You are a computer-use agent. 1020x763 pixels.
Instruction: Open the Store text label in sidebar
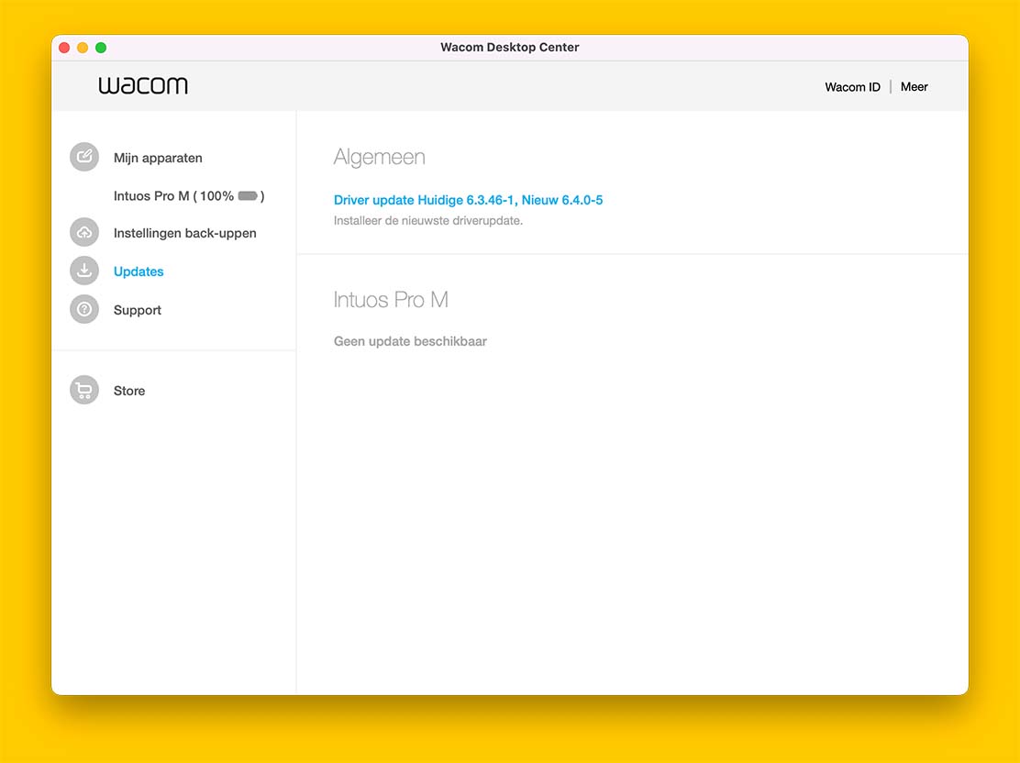[x=129, y=391]
